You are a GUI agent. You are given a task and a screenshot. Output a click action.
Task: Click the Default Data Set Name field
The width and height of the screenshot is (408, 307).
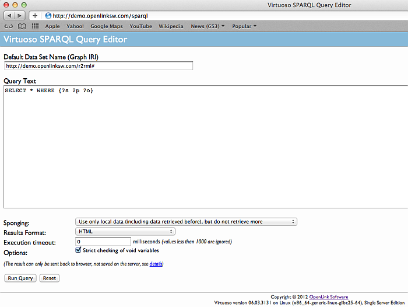[x=99, y=66]
